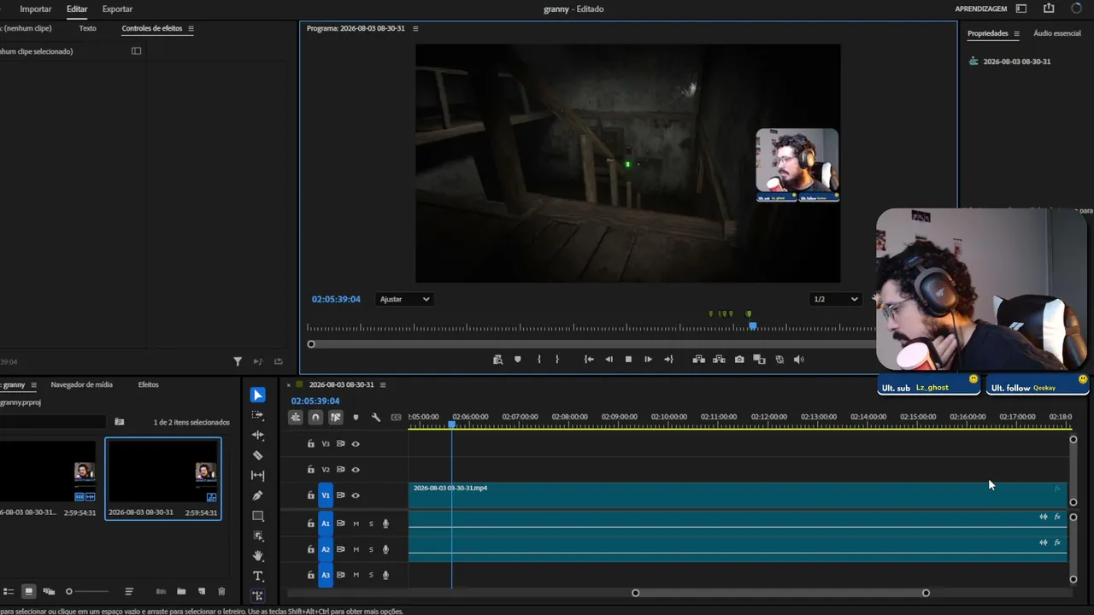
Task: Toggle visibility of track V1
Action: [x=356, y=495]
